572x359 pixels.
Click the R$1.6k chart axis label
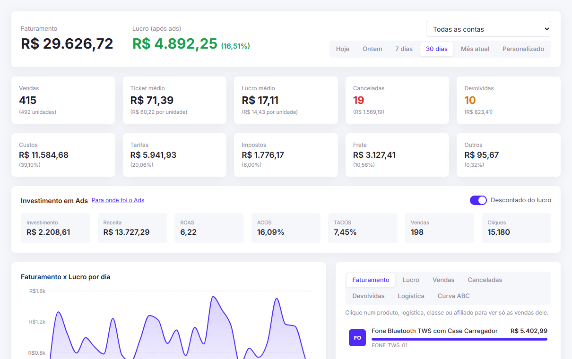37,291
